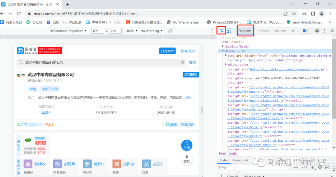Bookmark this page with the star
The height and width of the screenshot is (177, 336).
coord(294,14)
